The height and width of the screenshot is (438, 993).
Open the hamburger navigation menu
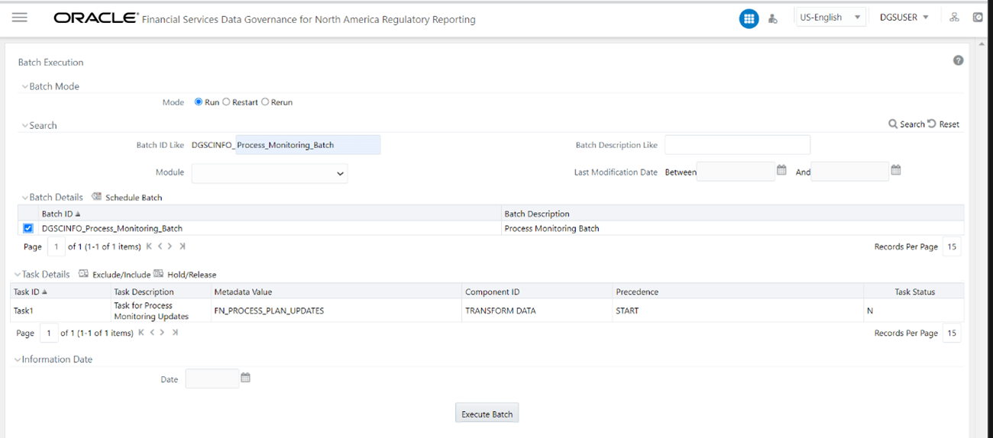(x=20, y=18)
